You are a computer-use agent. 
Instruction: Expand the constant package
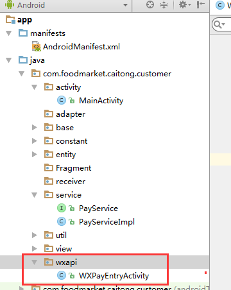(35, 141)
